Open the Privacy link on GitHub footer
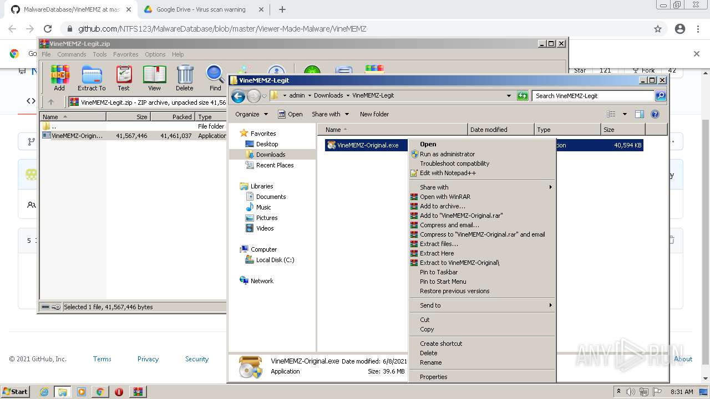 (x=148, y=359)
